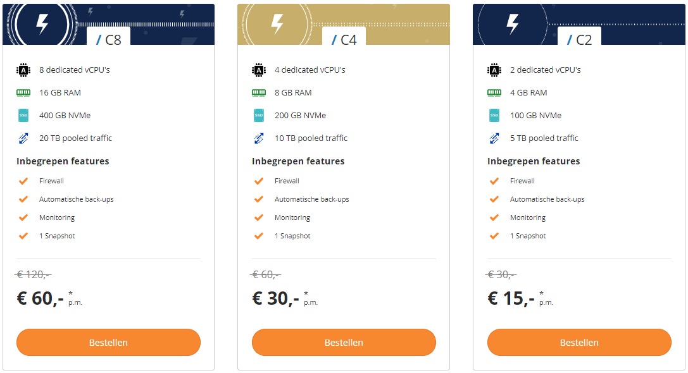Click the lightning bolt icon on C2 plan

513,25
